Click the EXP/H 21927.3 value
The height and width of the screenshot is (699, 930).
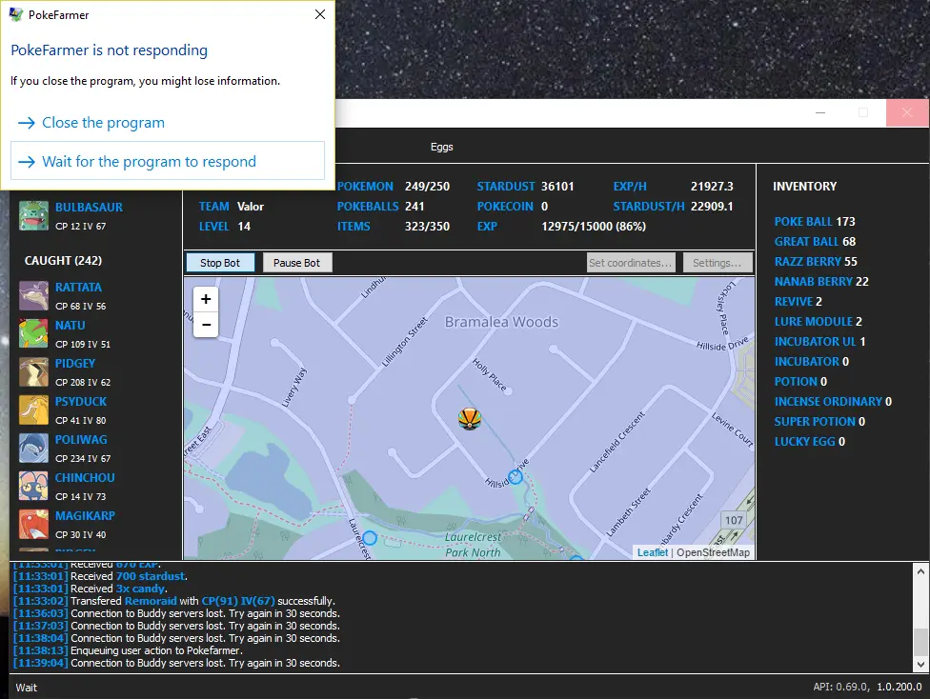point(712,186)
